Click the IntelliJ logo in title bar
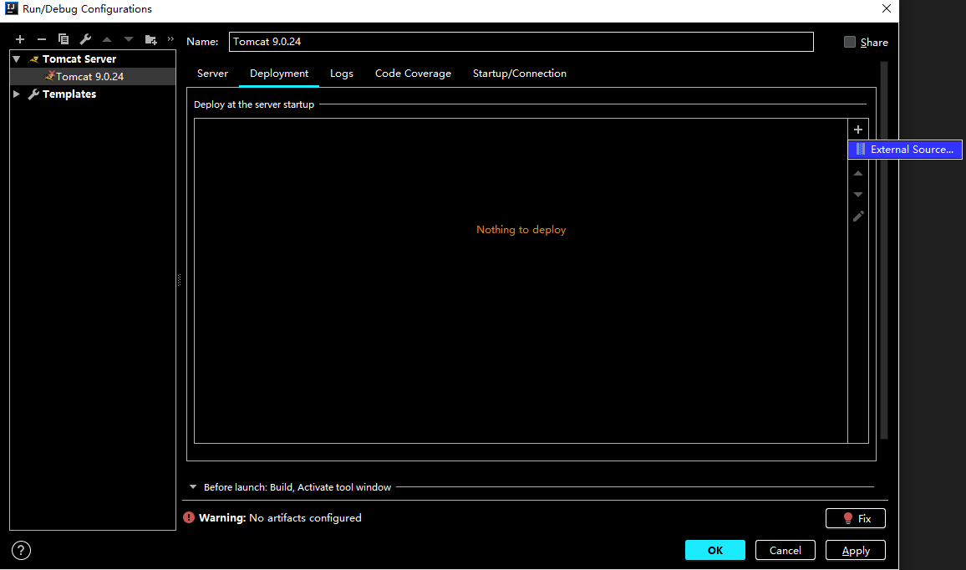This screenshot has width=966, height=570. coord(11,8)
